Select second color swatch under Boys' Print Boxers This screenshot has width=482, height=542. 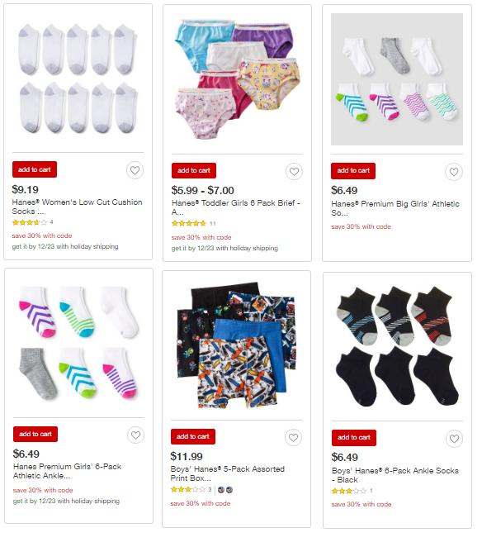click(x=229, y=490)
